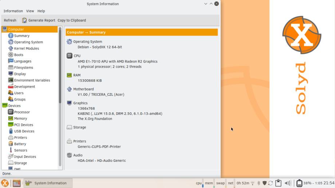Click the Refresh toolbar button
Screen dimensions: 335x188
pos(10,20)
